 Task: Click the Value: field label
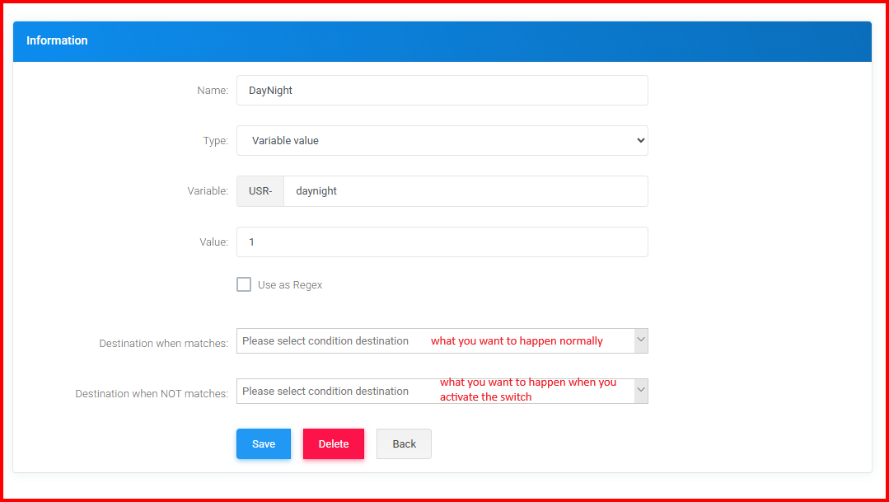[x=213, y=242]
